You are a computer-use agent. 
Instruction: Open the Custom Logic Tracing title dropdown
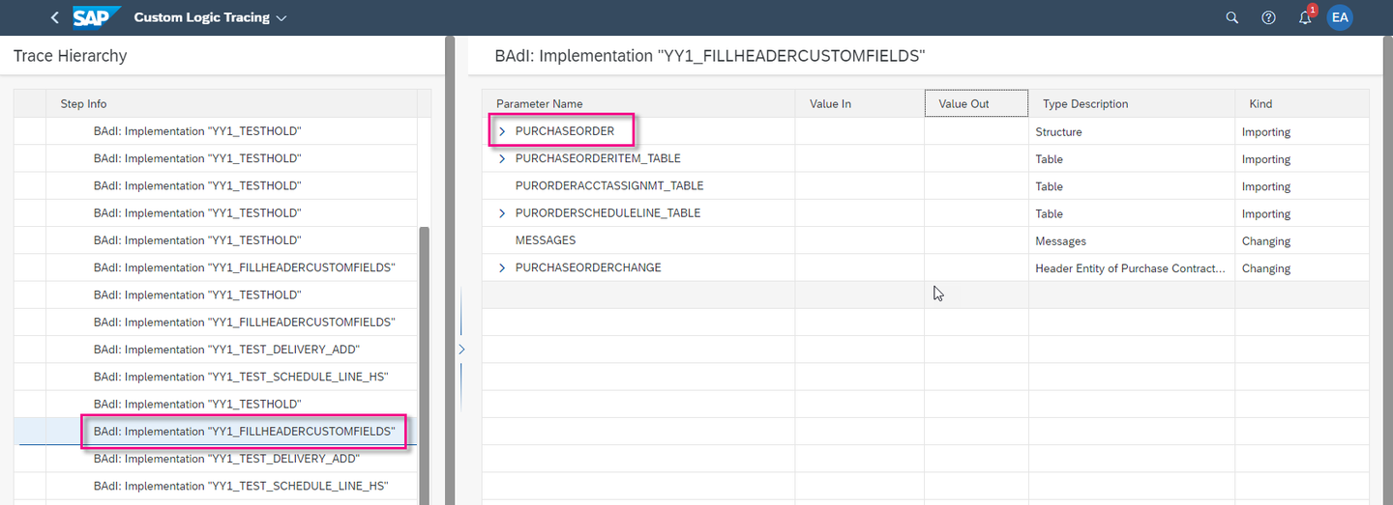point(210,17)
